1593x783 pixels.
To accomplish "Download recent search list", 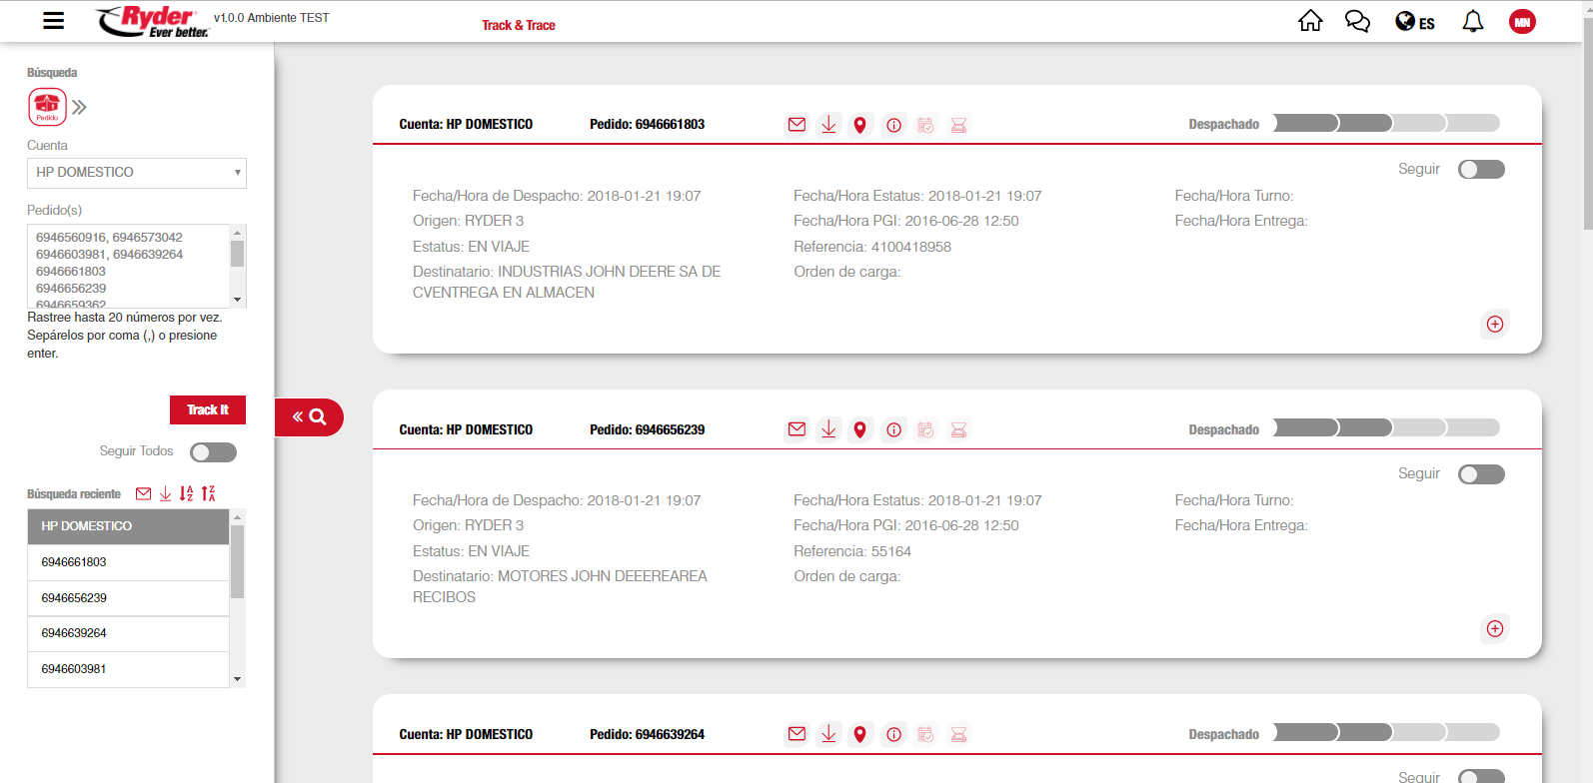I will point(165,493).
